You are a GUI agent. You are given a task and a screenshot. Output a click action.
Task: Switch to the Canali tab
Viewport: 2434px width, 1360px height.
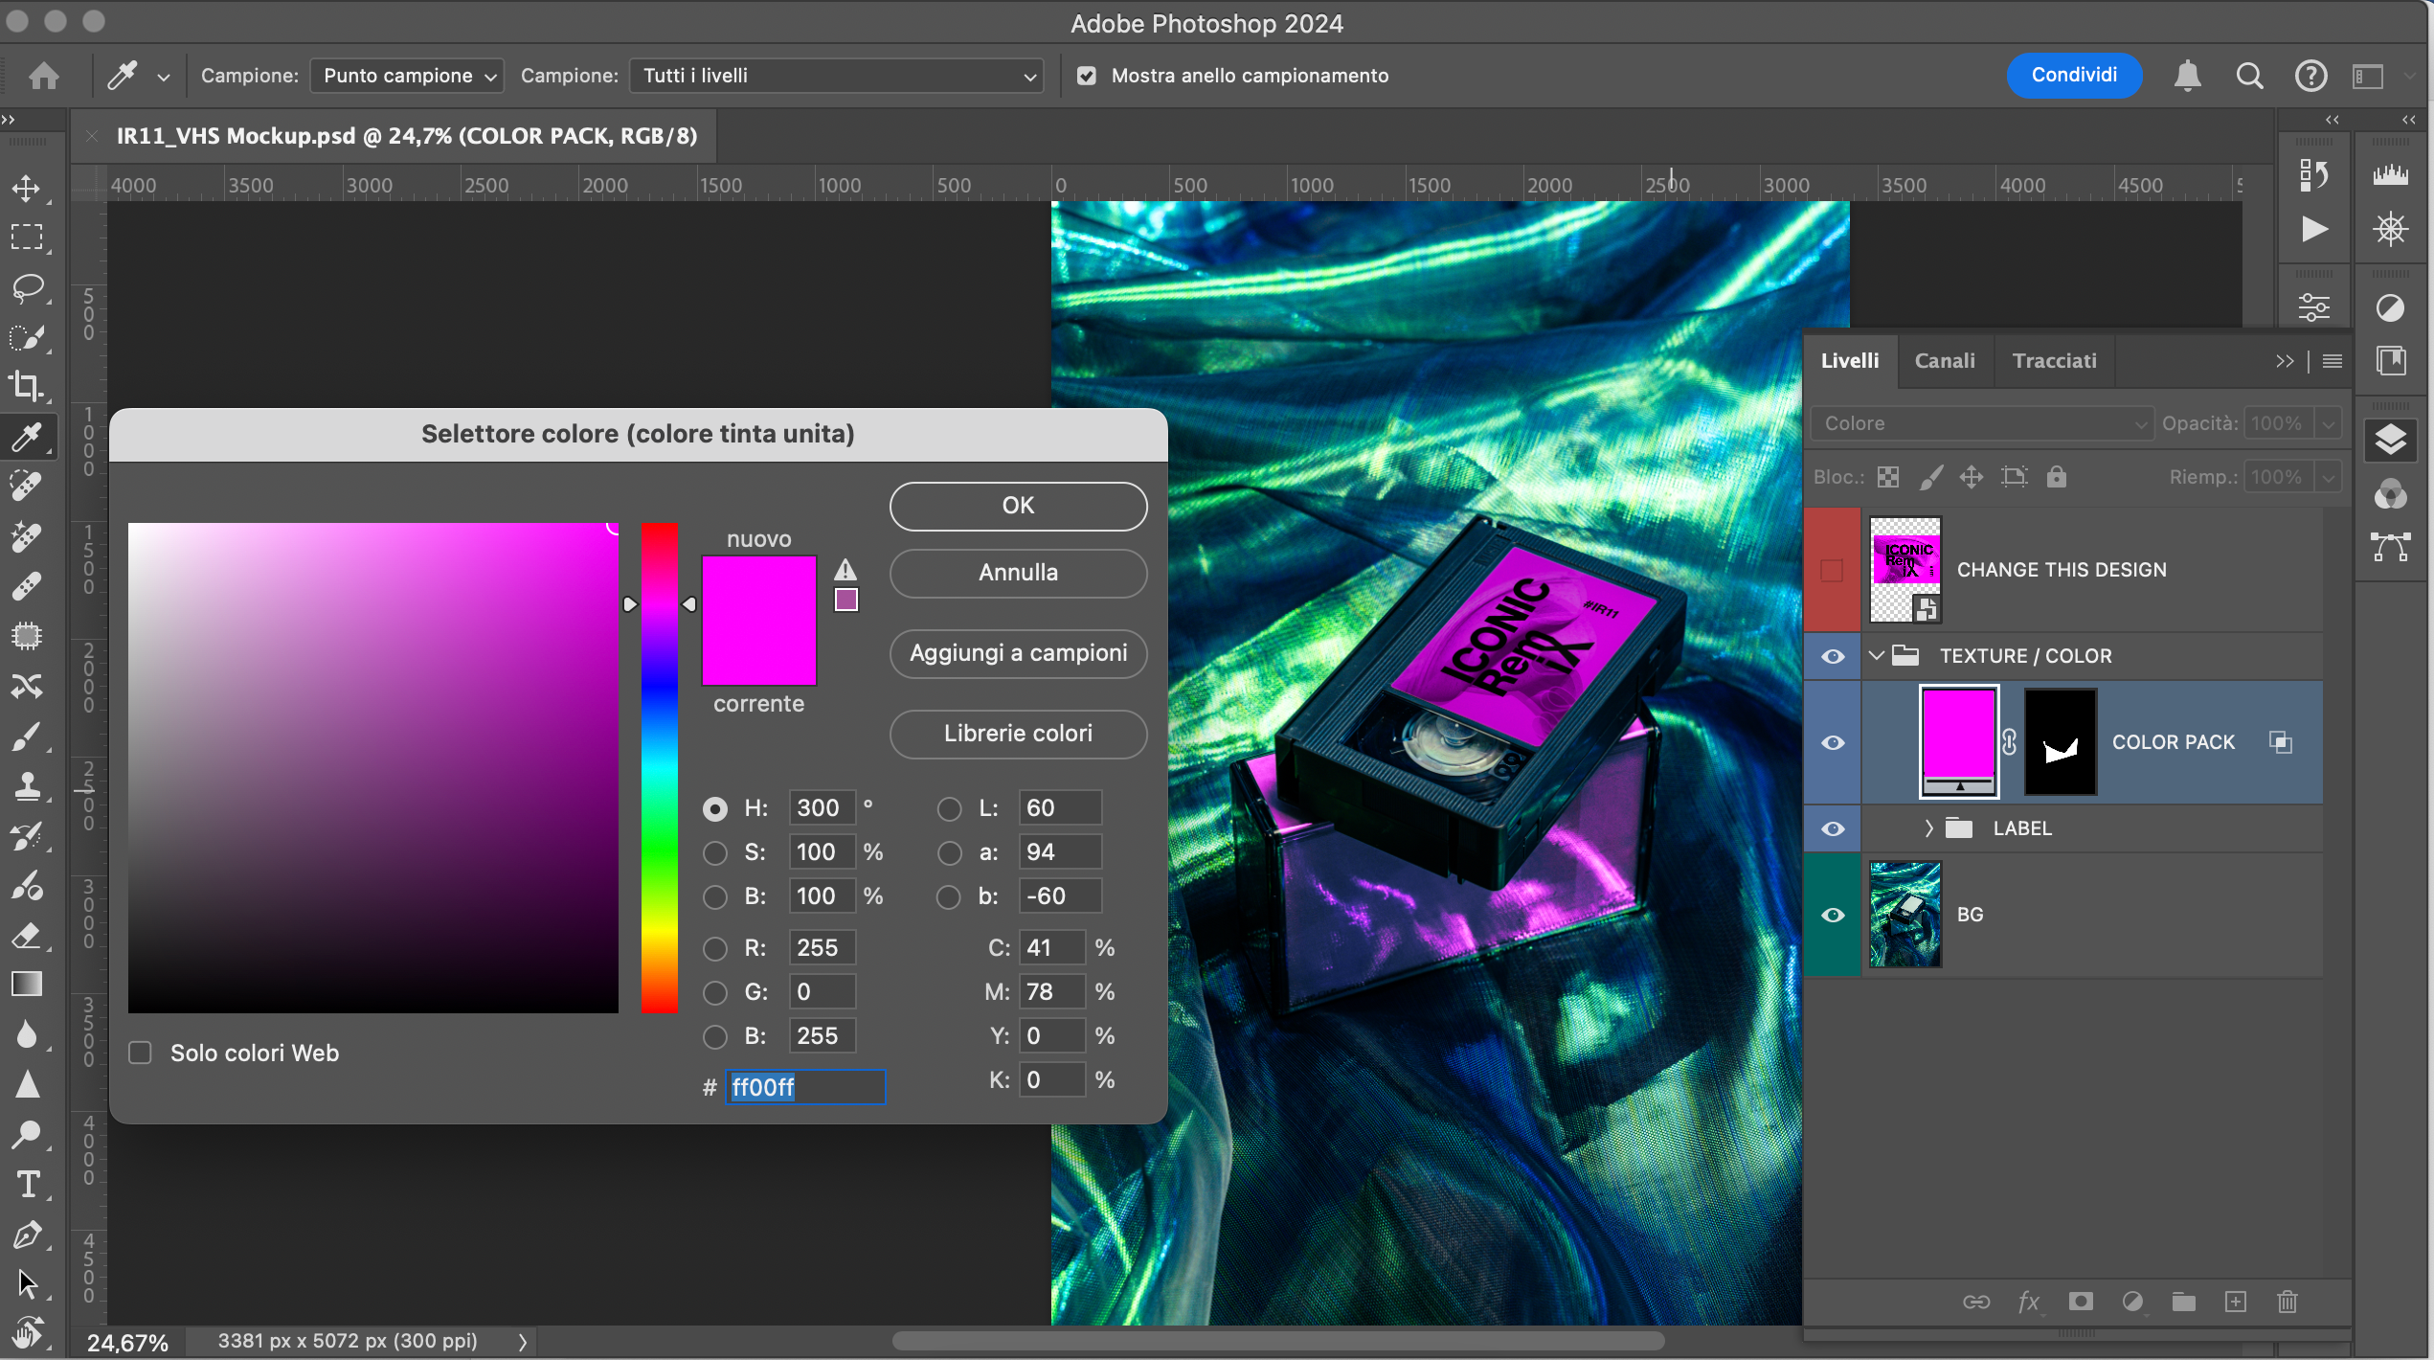pyautogui.click(x=1944, y=361)
